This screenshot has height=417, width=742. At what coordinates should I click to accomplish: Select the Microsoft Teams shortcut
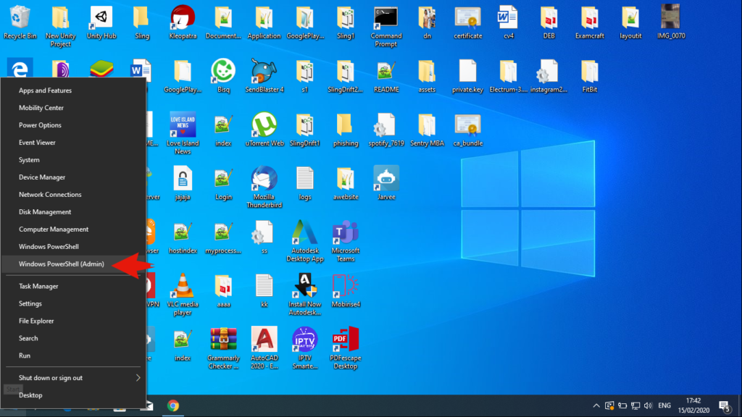[346, 241]
